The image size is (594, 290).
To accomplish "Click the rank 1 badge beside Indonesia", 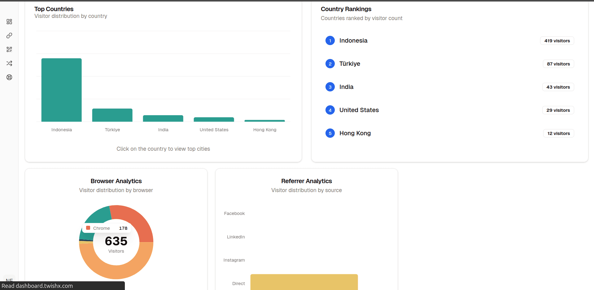I will point(330,40).
